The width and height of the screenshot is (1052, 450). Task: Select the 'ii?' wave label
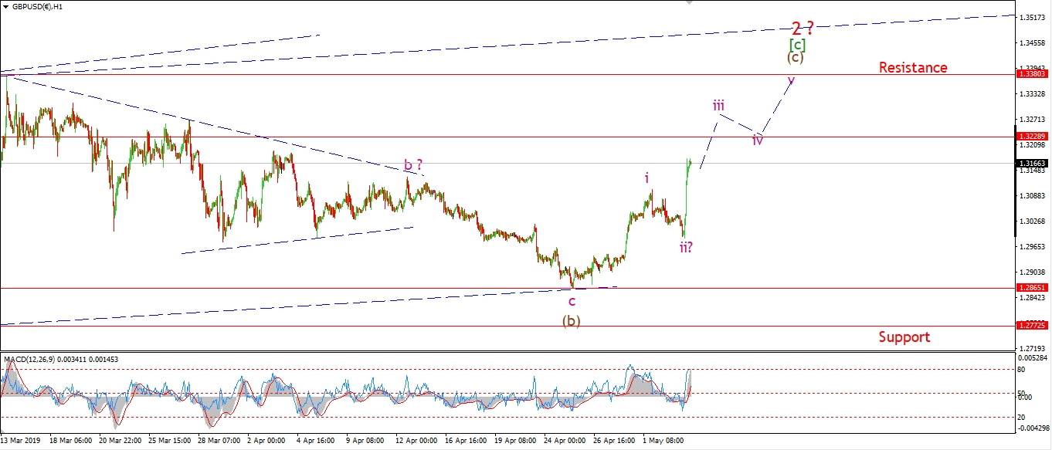[x=685, y=246]
